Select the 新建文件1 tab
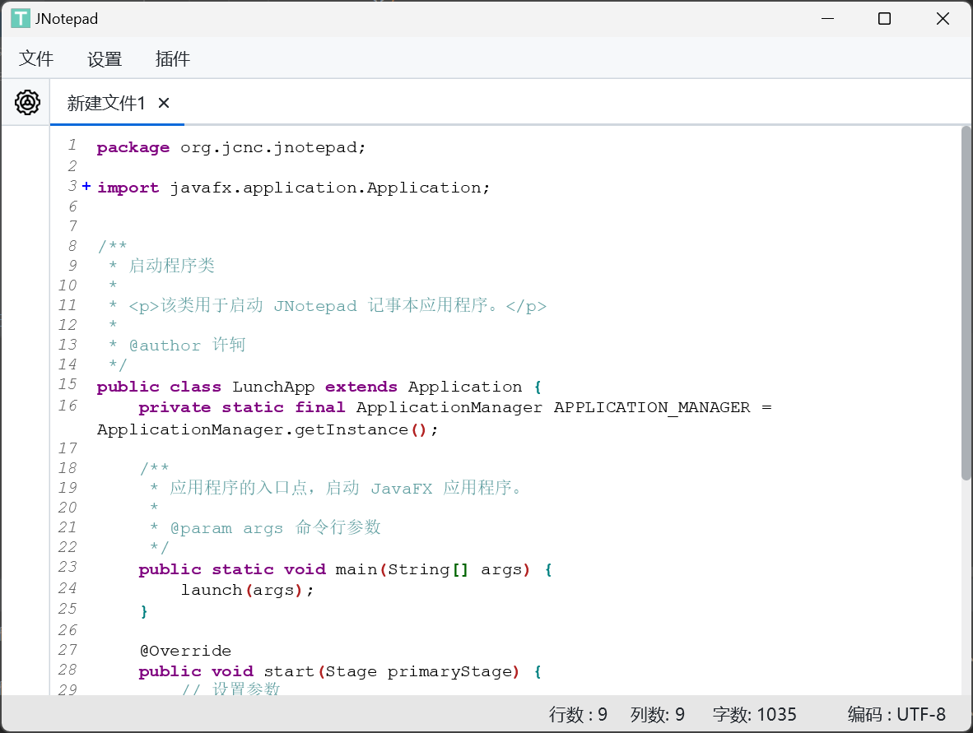 [106, 103]
